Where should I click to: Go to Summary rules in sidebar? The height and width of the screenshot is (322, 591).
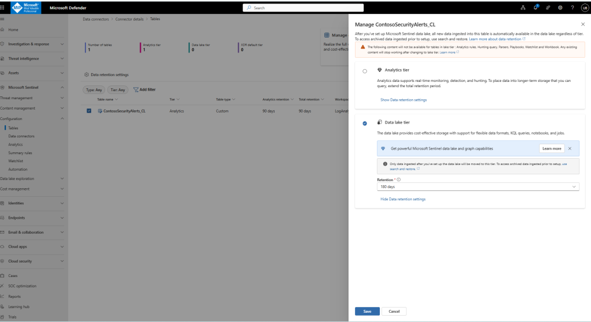click(20, 153)
